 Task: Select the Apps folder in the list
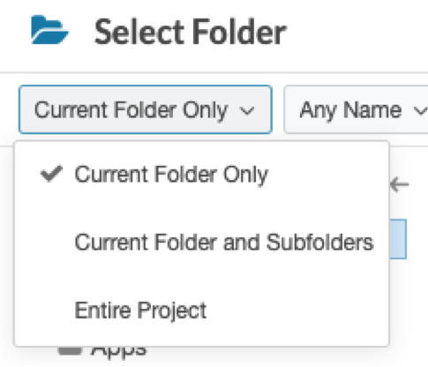coord(118,351)
